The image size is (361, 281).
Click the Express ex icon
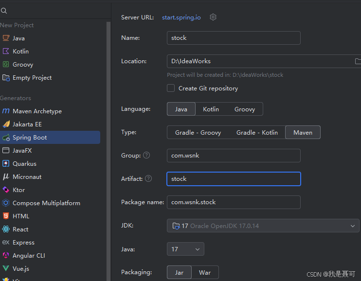point(6,242)
